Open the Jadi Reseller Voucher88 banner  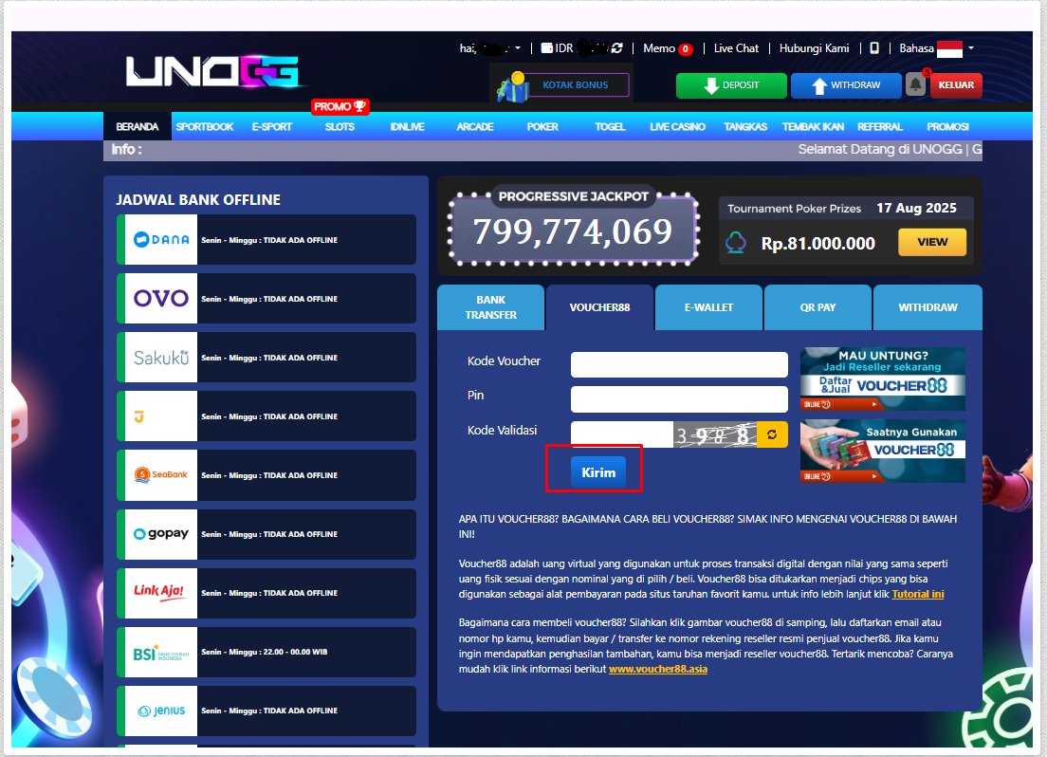pyautogui.click(x=883, y=378)
